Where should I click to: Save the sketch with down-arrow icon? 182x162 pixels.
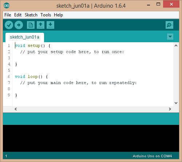[50, 25]
